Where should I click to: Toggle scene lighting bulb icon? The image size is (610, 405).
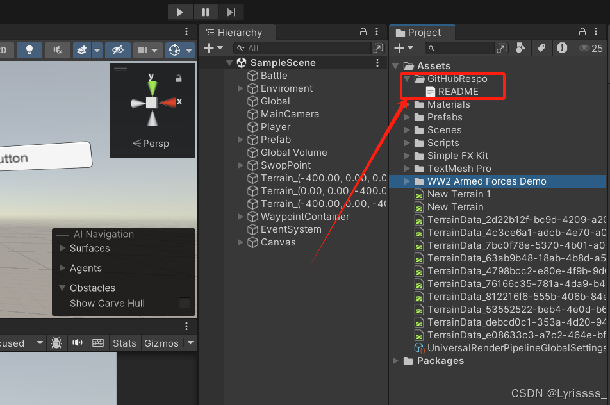click(x=29, y=50)
